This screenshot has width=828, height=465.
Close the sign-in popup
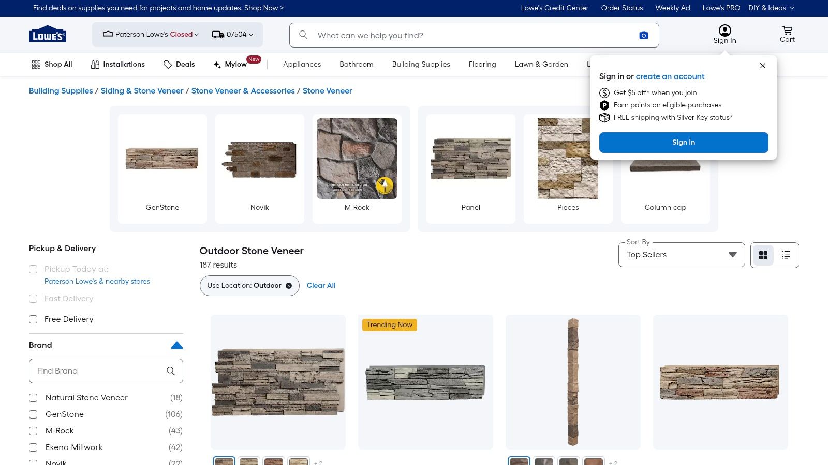(x=762, y=66)
